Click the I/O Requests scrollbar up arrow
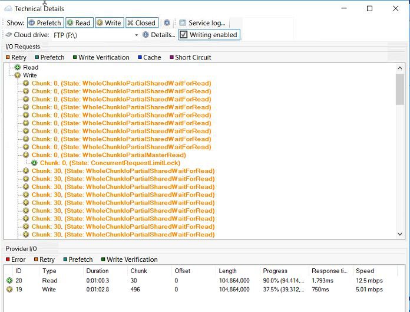Viewport: 410px width, 312px height. (399, 68)
